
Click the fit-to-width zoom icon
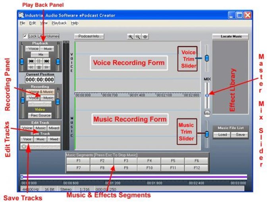point(145,37)
